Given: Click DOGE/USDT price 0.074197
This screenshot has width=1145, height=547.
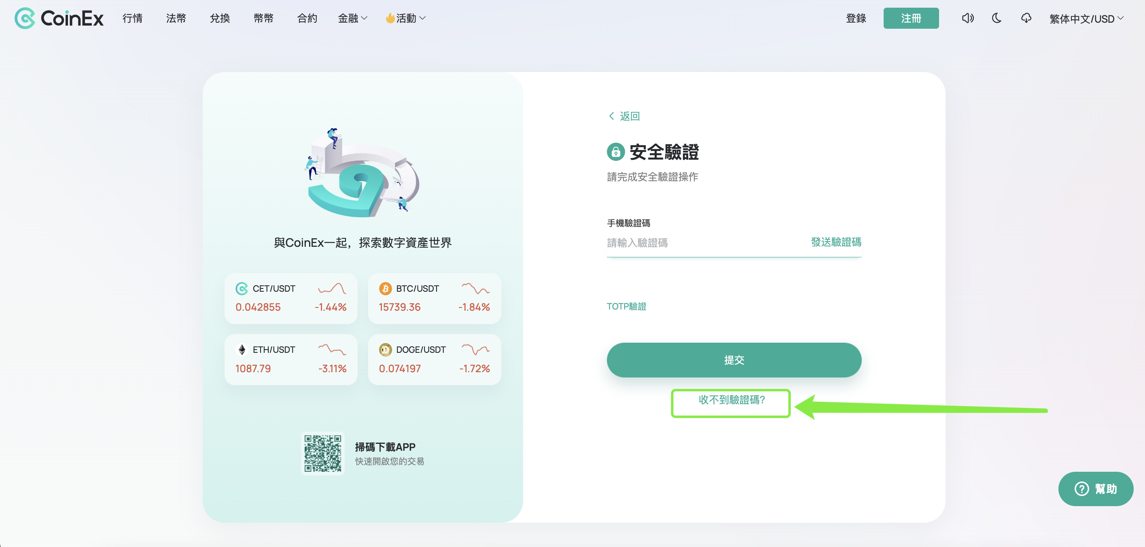Looking at the screenshot, I should click(x=400, y=368).
